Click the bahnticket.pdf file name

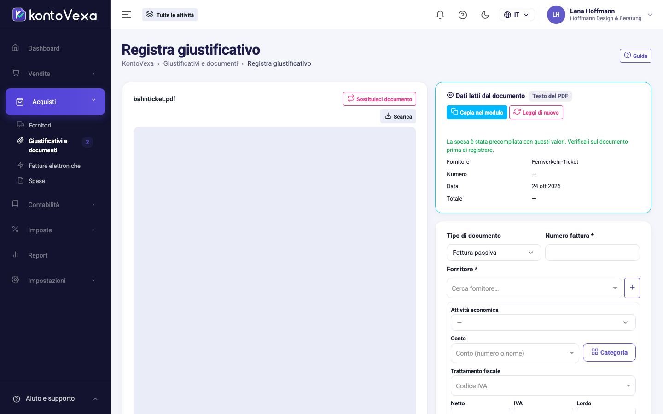pos(154,99)
